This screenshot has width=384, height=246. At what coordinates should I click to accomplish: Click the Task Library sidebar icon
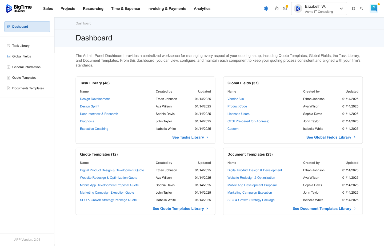9,46
